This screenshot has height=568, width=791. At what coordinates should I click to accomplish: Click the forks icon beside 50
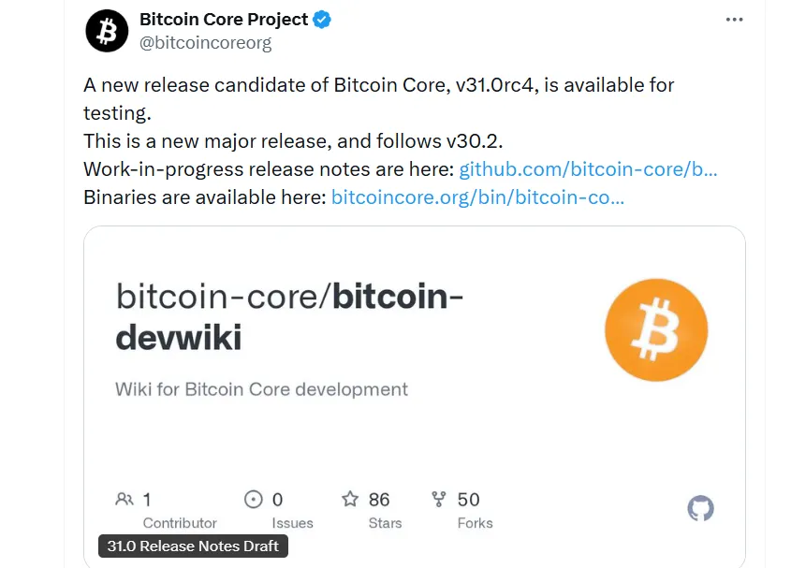click(439, 500)
